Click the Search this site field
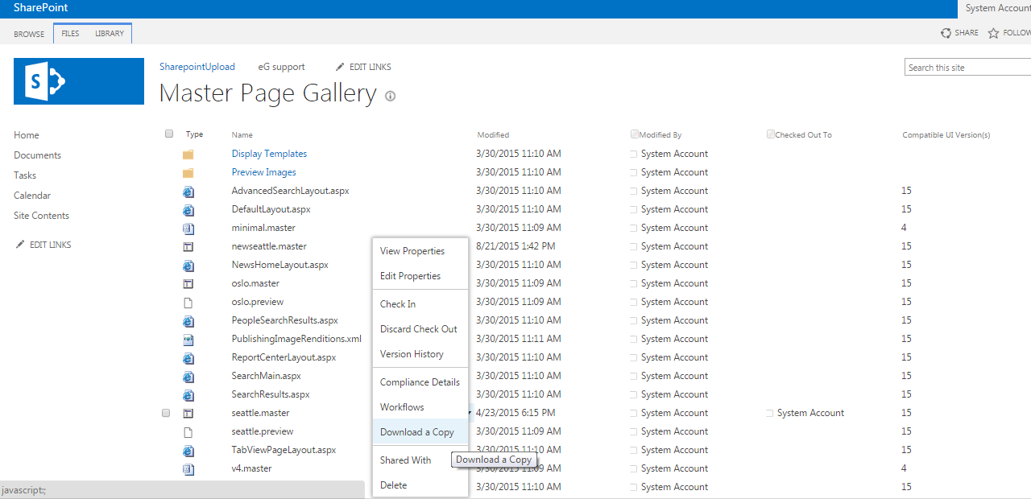The height and width of the screenshot is (499, 1031). tap(967, 68)
